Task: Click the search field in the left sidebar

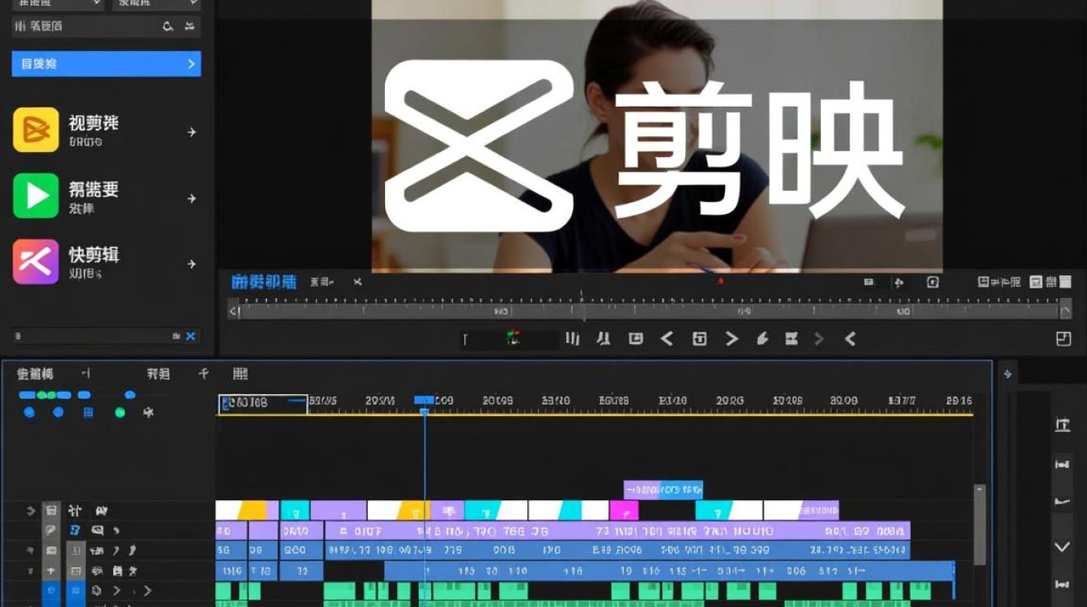Action: pyautogui.click(x=106, y=26)
